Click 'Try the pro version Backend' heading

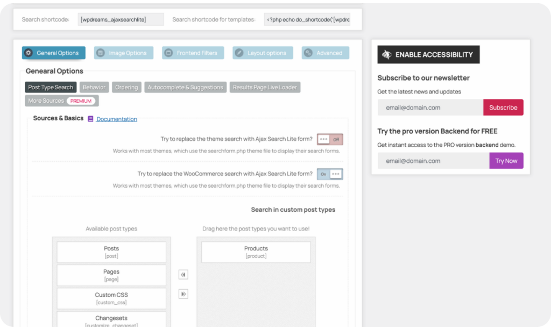pos(437,131)
